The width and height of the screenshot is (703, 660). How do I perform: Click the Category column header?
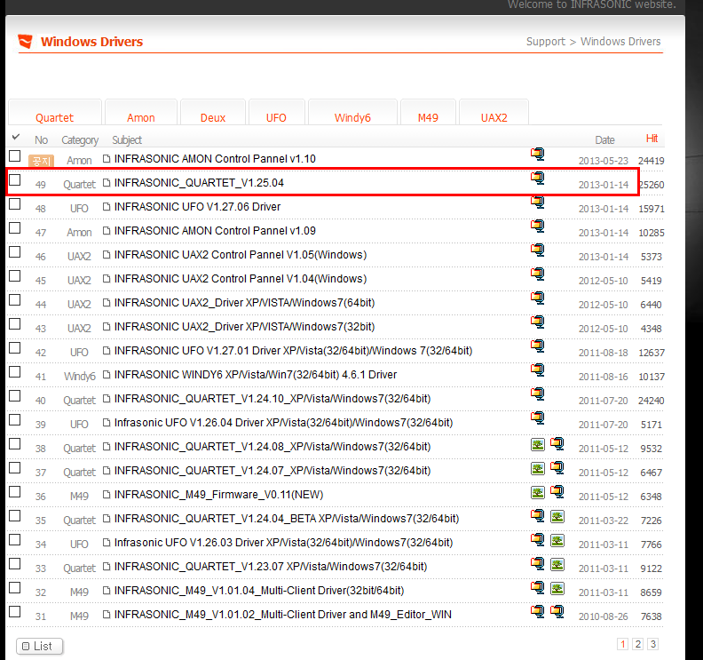point(80,140)
